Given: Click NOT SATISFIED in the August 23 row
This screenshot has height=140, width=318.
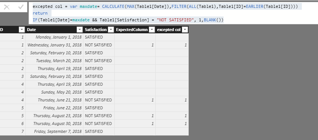Looking at the screenshot, I should click(x=98, y=116).
